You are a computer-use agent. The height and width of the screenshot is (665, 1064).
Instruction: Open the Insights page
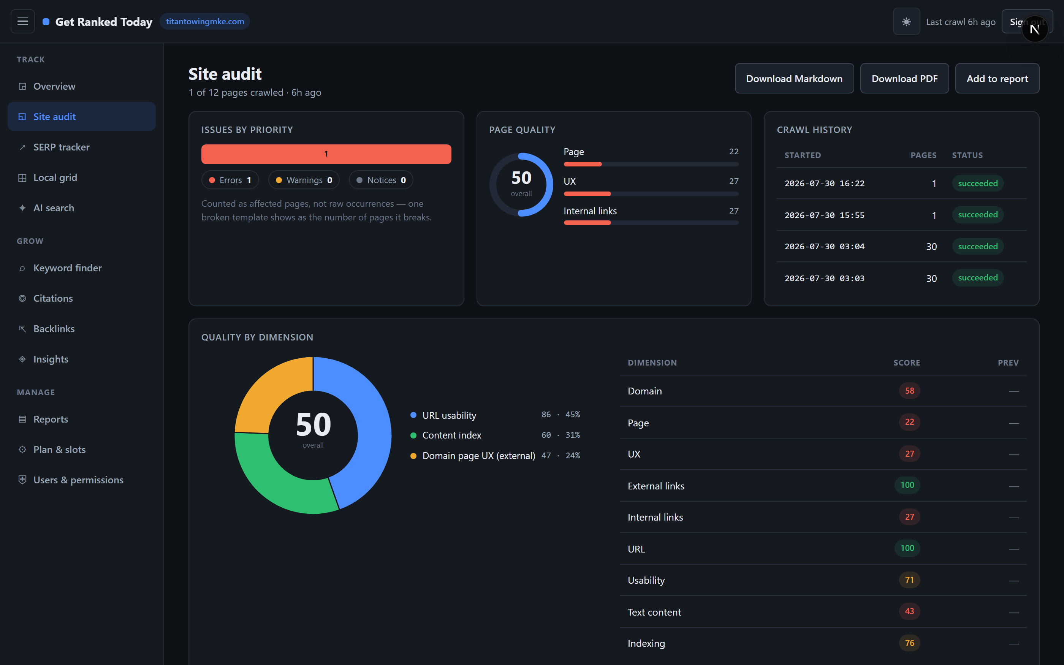click(82, 359)
